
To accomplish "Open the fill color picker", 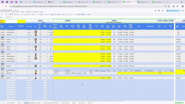I will (x=55, y=14).
